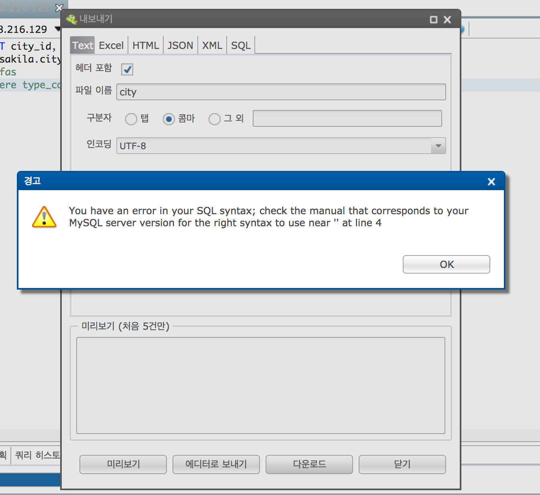Viewport: 540px width, 495px height.
Task: Close the 8.216.129 editor tab via its X
Action: pyautogui.click(x=59, y=8)
